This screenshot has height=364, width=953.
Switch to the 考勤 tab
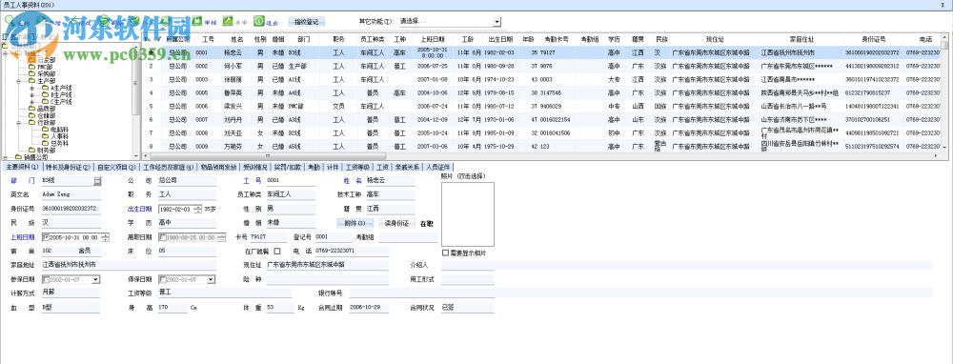(x=314, y=167)
